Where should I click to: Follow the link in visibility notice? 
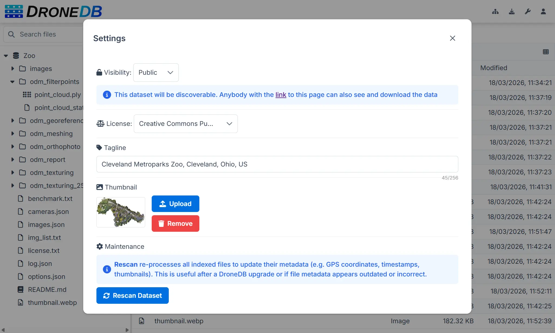[x=281, y=95]
